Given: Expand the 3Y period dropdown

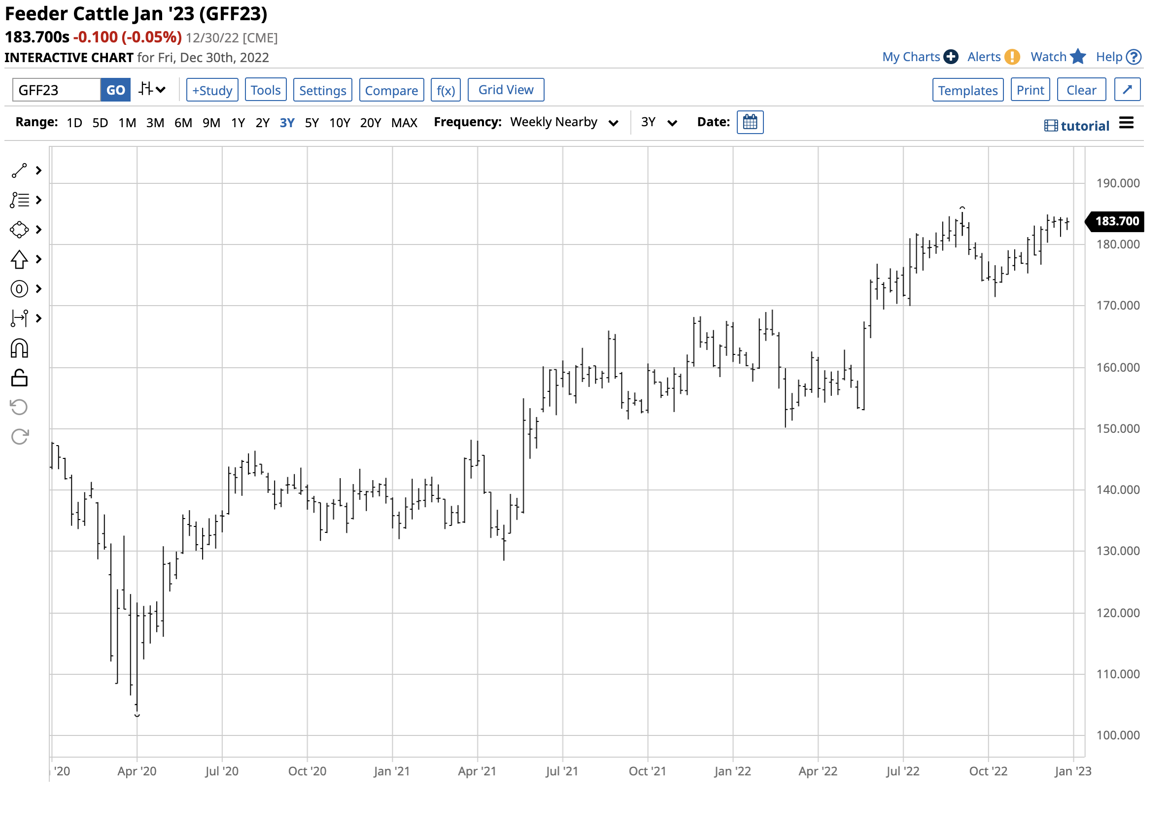Looking at the screenshot, I should coord(658,123).
